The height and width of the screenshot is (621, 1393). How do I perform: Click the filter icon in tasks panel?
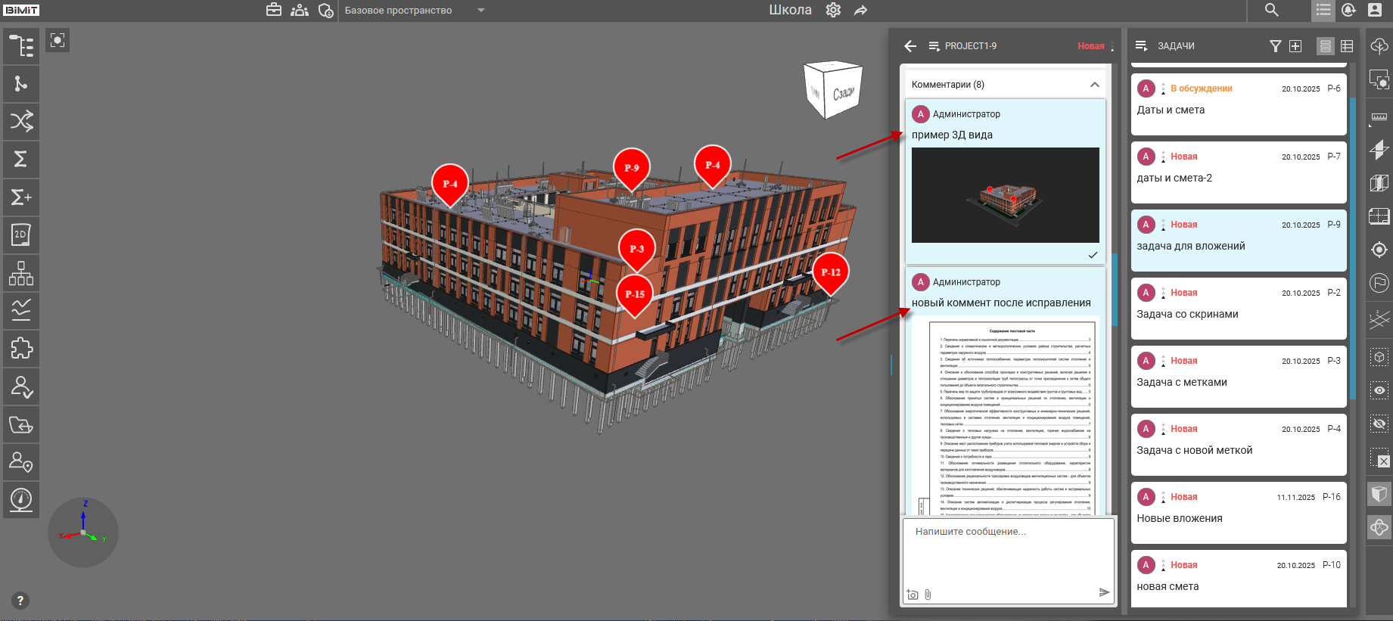[x=1275, y=46]
